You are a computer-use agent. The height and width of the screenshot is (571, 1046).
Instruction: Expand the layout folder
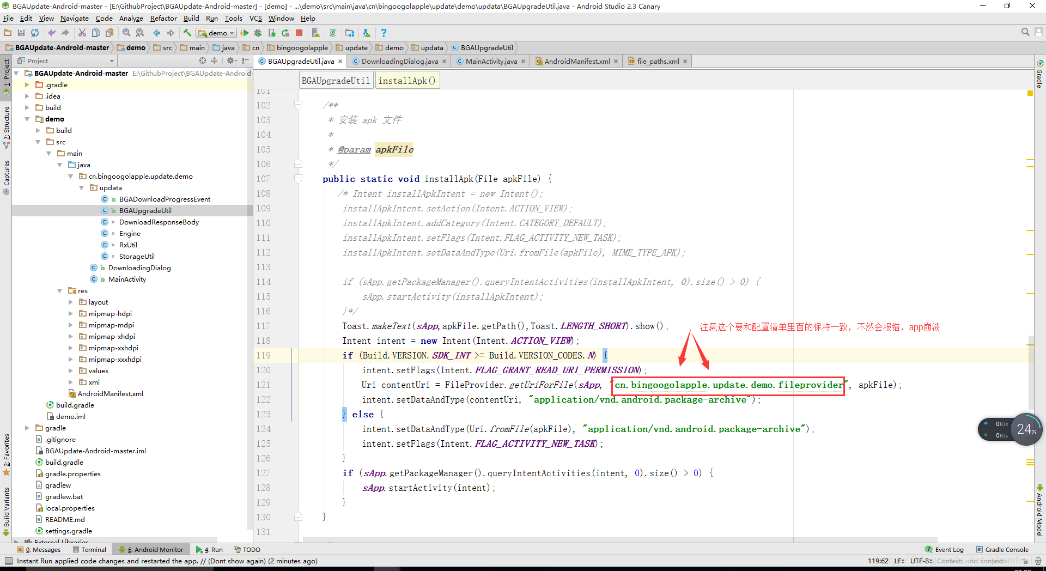click(70, 302)
